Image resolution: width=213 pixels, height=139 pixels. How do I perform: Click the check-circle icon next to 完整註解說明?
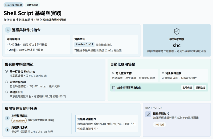point(6,82)
